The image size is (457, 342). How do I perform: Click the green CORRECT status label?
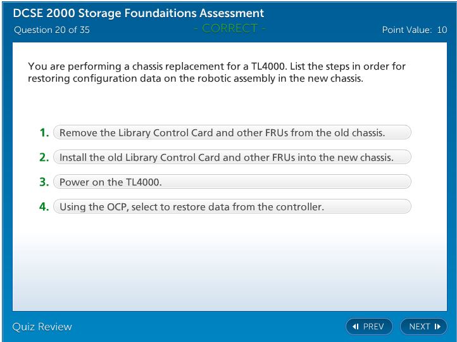tap(229, 28)
